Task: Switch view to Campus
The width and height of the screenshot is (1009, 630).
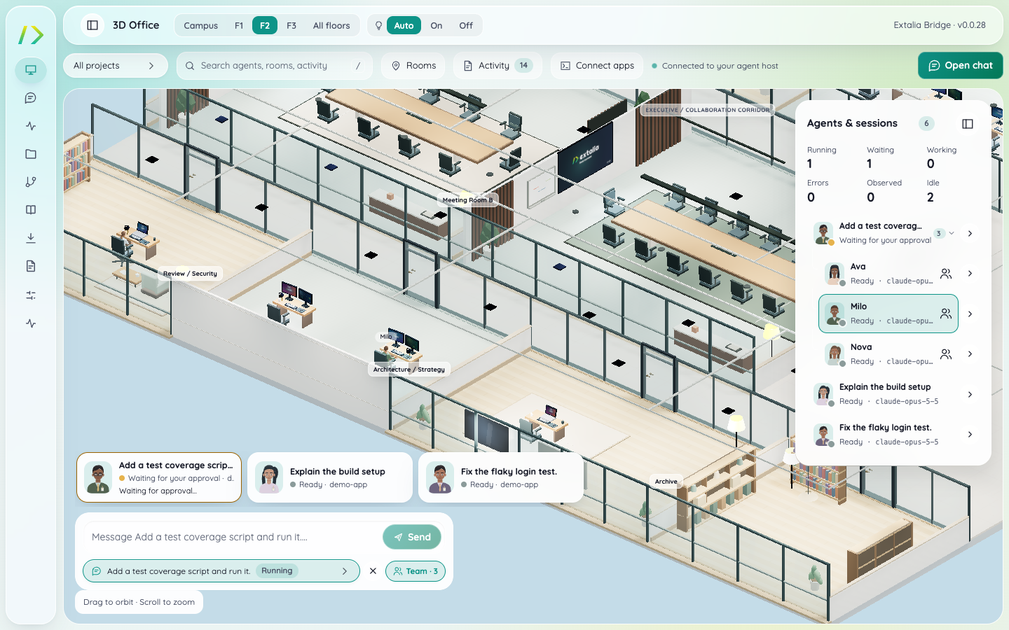Action: coord(201,26)
